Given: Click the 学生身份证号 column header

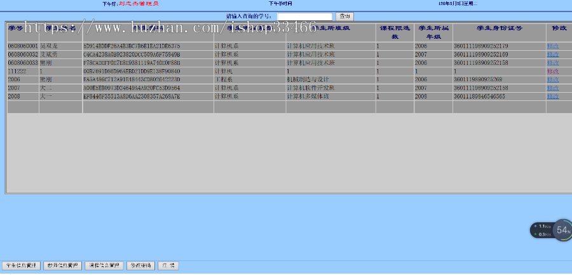Looking at the screenshot, I should tap(499, 28).
